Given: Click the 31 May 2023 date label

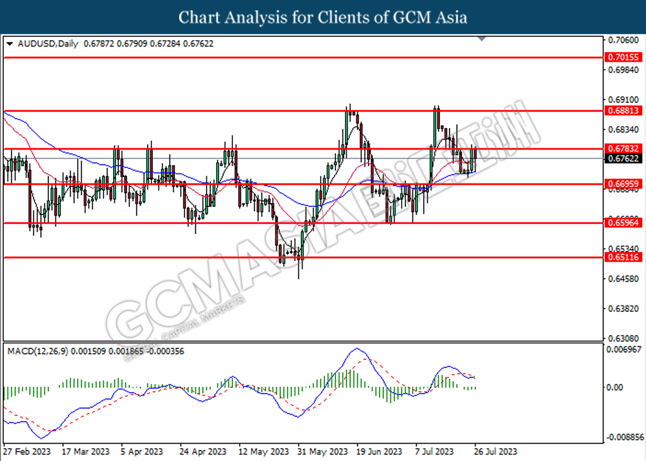Looking at the screenshot, I should point(323,452).
